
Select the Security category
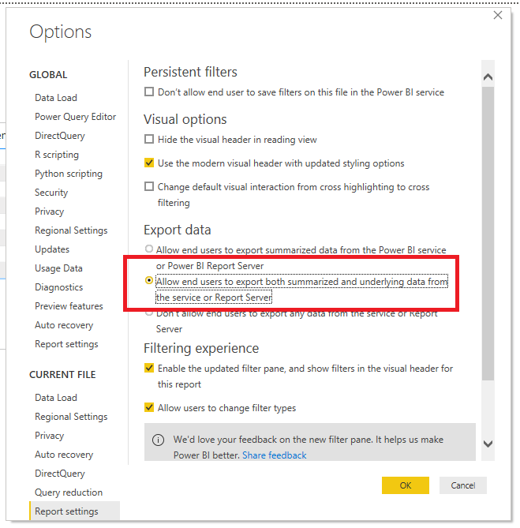(x=51, y=193)
